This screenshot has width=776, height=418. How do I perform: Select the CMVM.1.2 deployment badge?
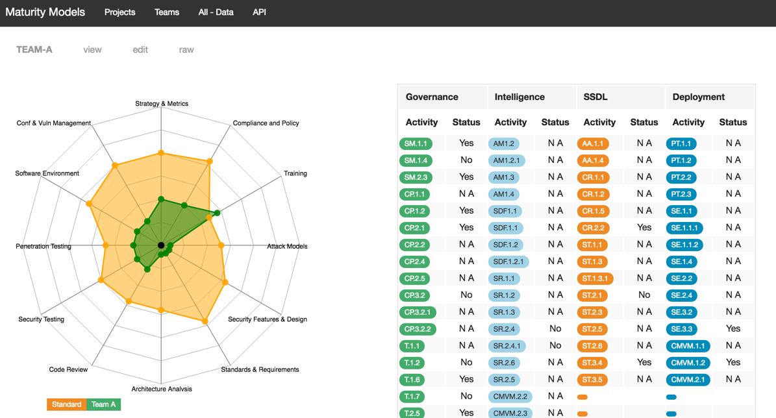pos(688,363)
